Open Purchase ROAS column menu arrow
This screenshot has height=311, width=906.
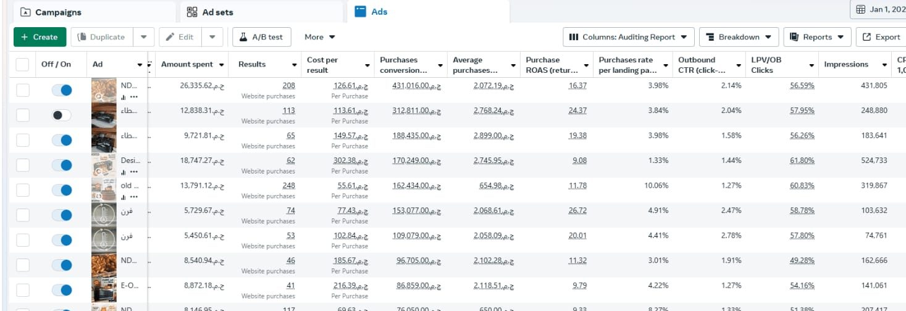pyautogui.click(x=586, y=65)
